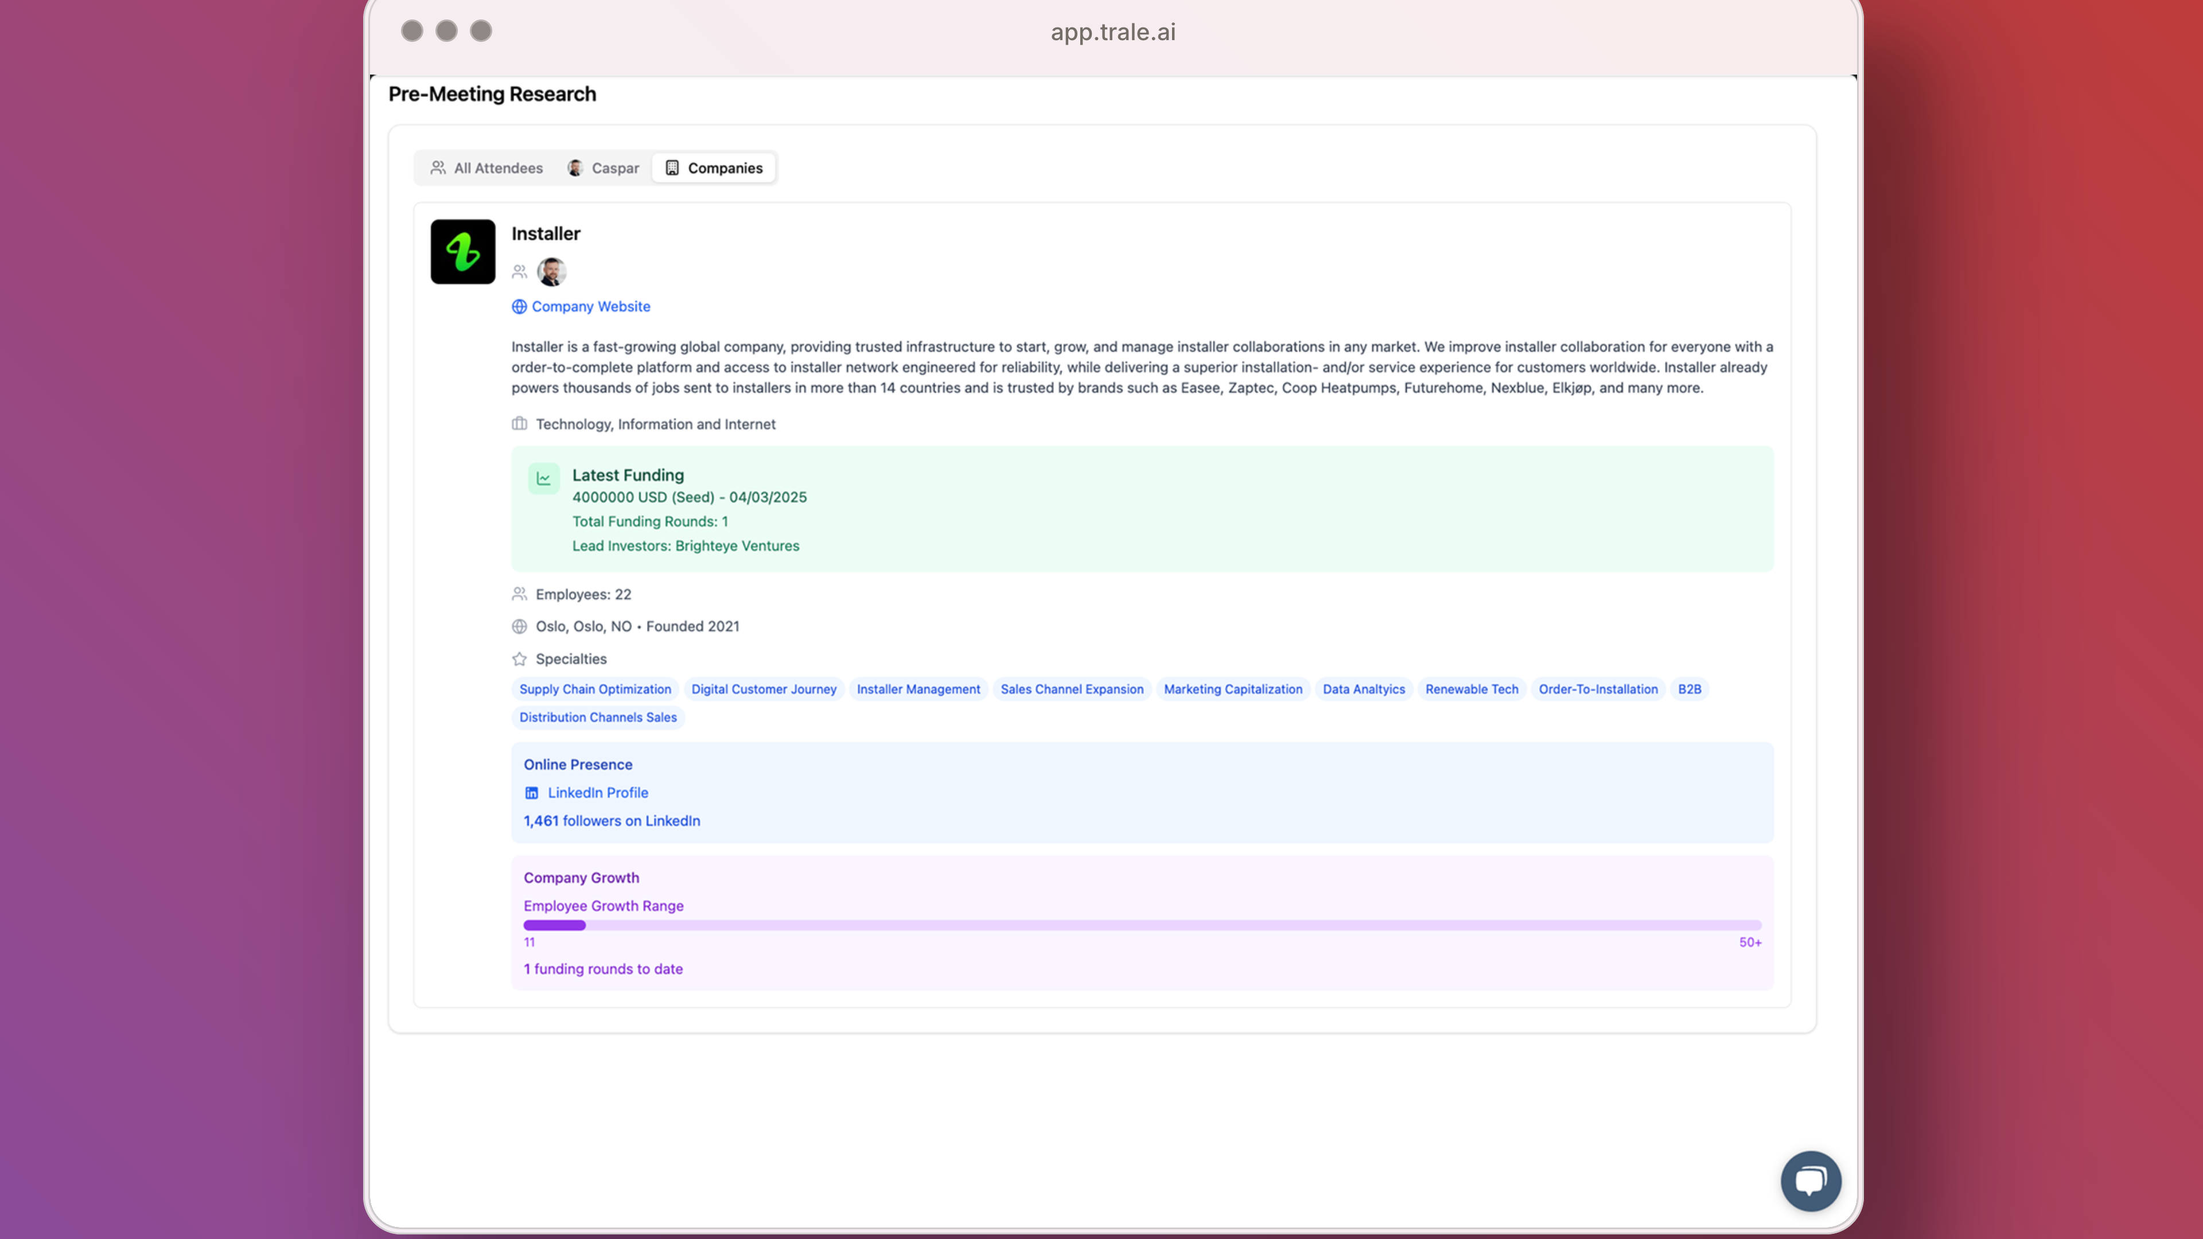Viewport: 2203px width, 1239px height.
Task: Select the Marketing Capitalization tag
Action: point(1233,689)
